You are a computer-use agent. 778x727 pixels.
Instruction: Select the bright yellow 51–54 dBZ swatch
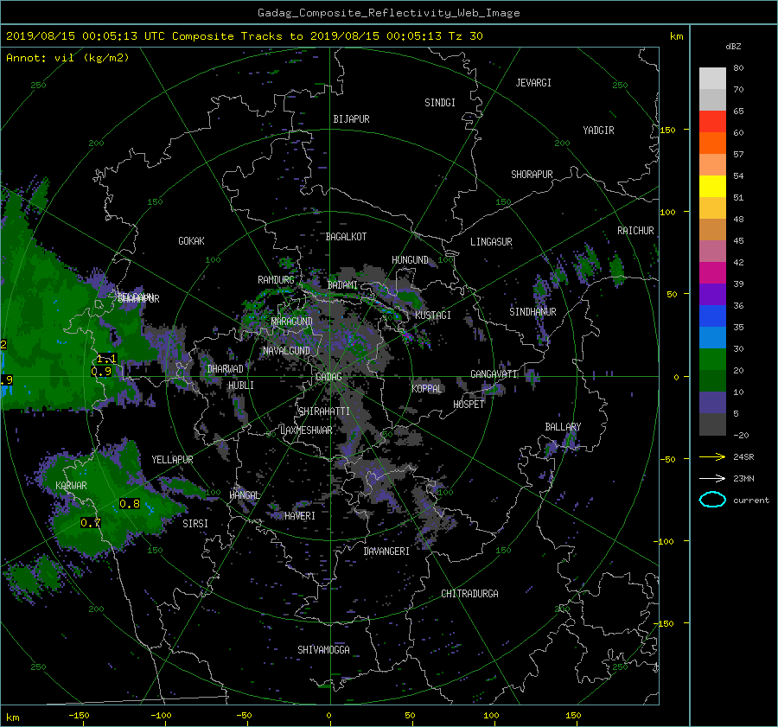712,186
